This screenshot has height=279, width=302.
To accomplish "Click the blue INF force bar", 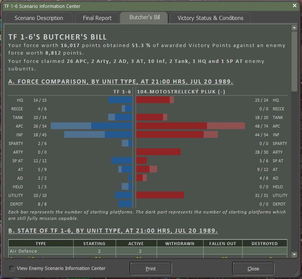I will [98, 134].
